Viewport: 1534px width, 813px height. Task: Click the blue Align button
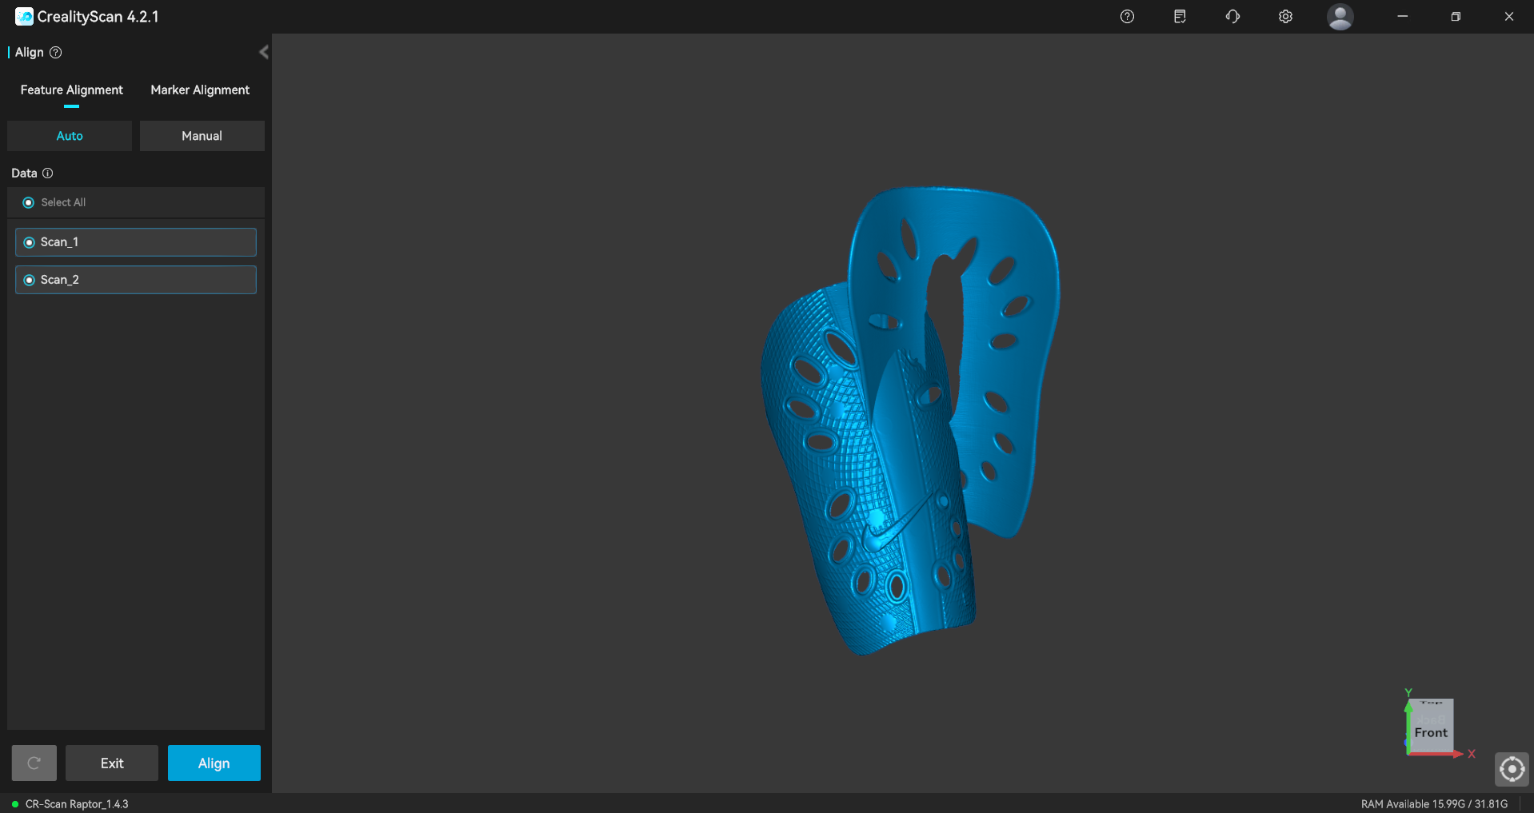[x=214, y=763]
